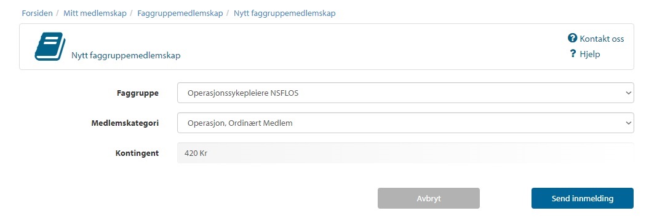Navigate to Faggruppemedlemskap breadcrumb
Screen dimensions: 649x224
(180, 14)
